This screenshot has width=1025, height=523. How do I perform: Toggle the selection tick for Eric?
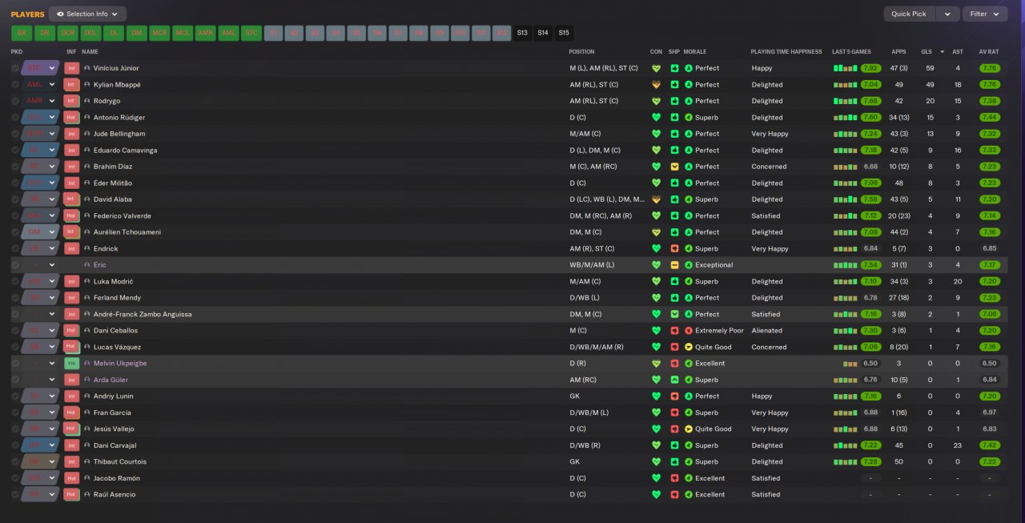[x=15, y=265]
